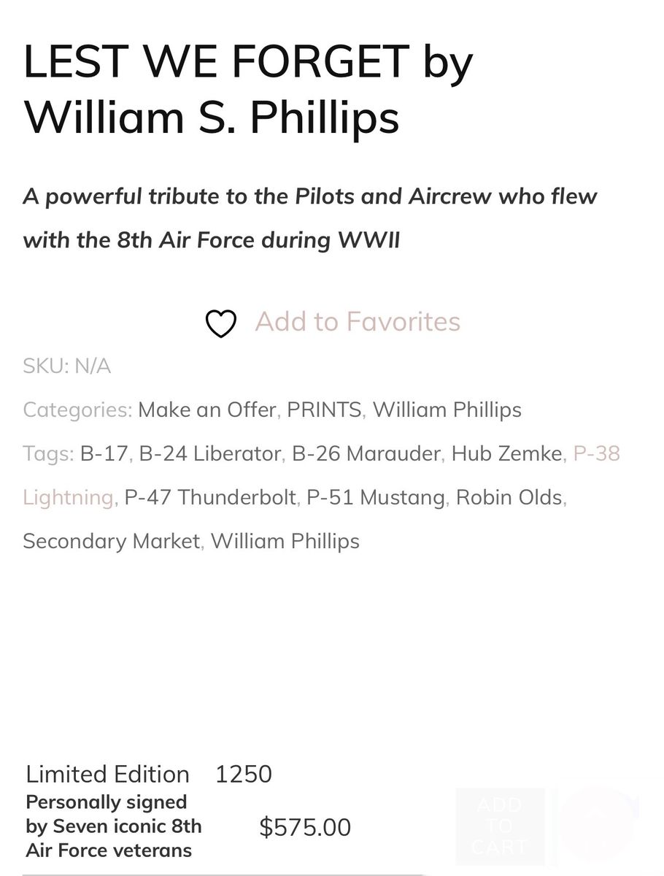The image size is (664, 876).
Task: Browse the P-47 Thunderbolt tag
Action: 210,497
